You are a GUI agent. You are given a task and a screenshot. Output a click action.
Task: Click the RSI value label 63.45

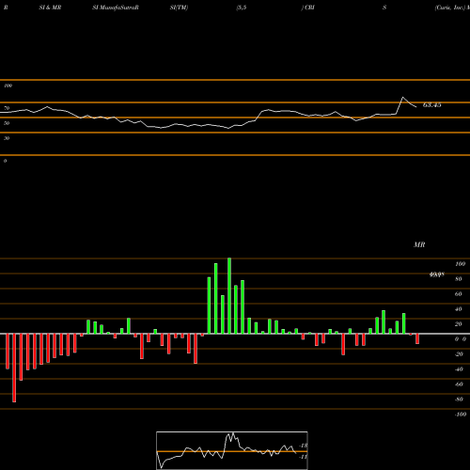tap(432, 105)
